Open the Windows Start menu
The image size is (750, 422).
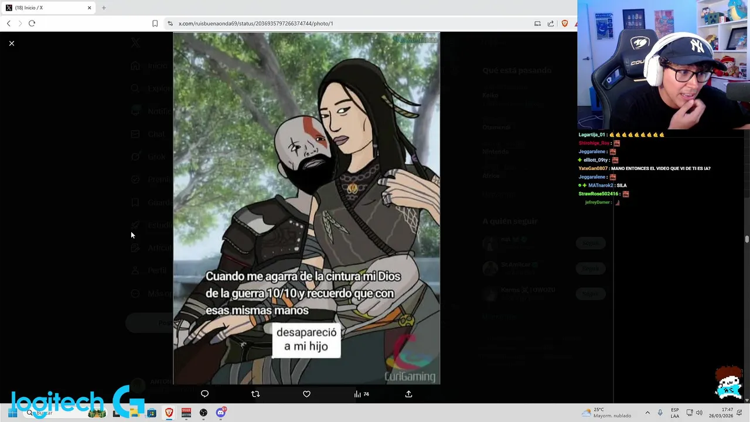coord(12,413)
